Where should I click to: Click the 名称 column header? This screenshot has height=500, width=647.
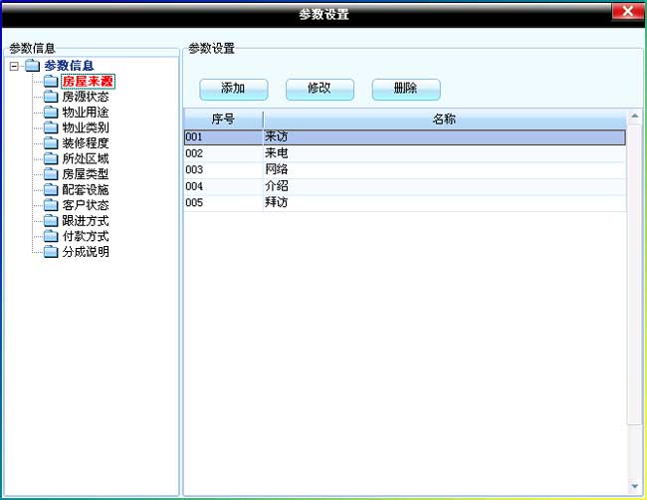coord(444,120)
